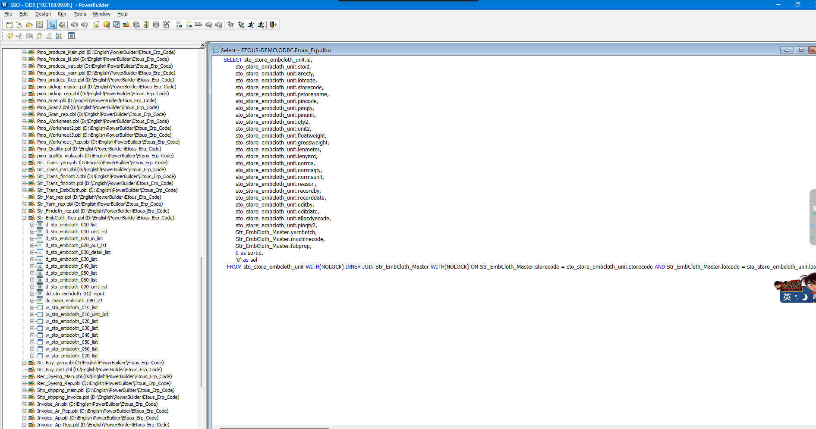Screen dimensions: 816x429
Task: Click the Paste clipboard icon
Action: pos(39,36)
